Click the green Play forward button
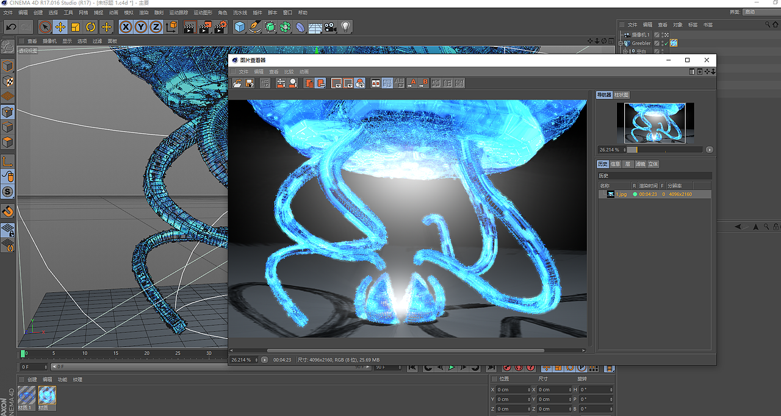The width and height of the screenshot is (781, 416). pyautogui.click(x=452, y=367)
